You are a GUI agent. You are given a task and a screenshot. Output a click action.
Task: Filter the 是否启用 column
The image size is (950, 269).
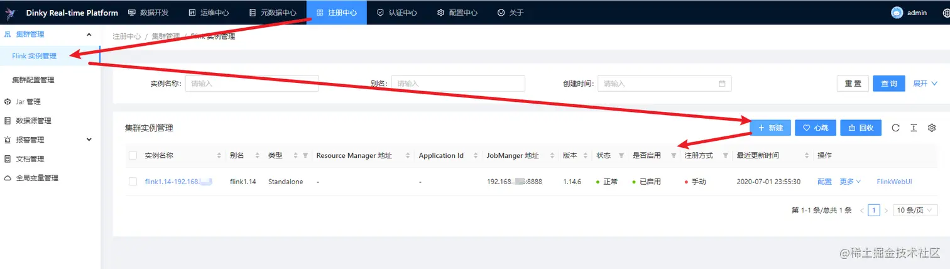click(674, 155)
